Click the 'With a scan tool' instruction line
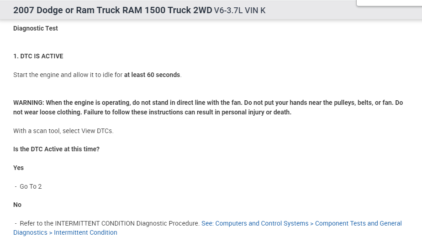This screenshot has height=247, width=422. pyautogui.click(x=63, y=131)
